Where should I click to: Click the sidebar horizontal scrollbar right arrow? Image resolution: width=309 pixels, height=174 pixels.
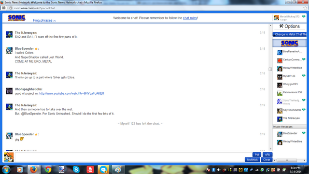click(x=305, y=160)
